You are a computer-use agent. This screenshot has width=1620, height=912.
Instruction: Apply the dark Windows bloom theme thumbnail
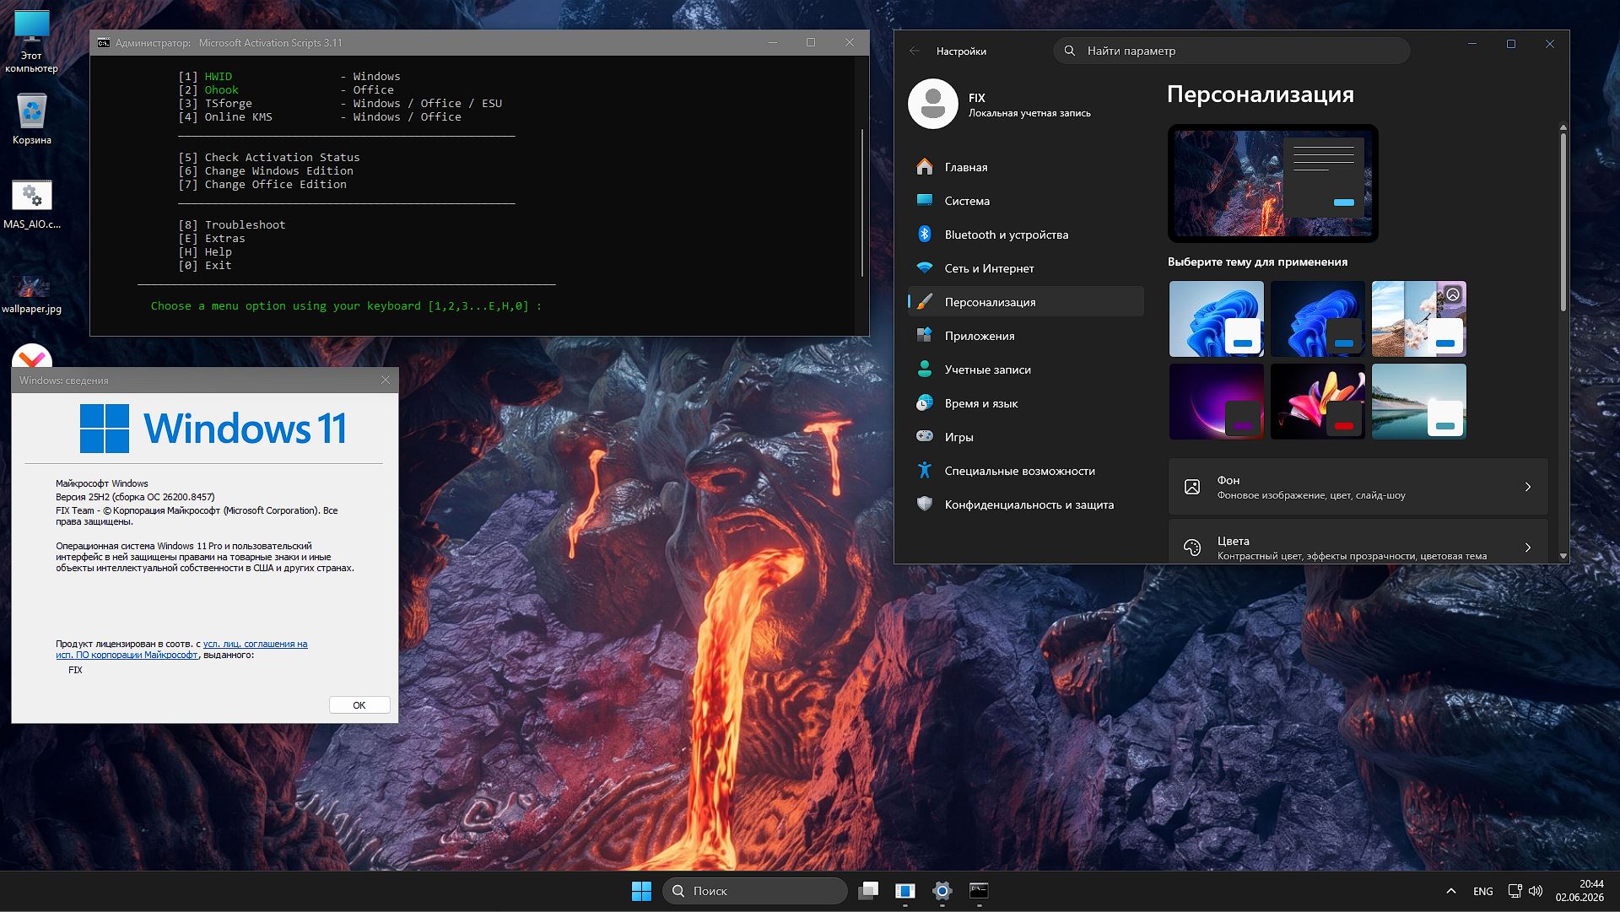click(1317, 319)
